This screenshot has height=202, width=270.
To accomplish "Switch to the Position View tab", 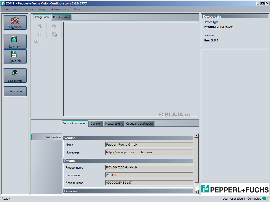I will coord(61,17).
